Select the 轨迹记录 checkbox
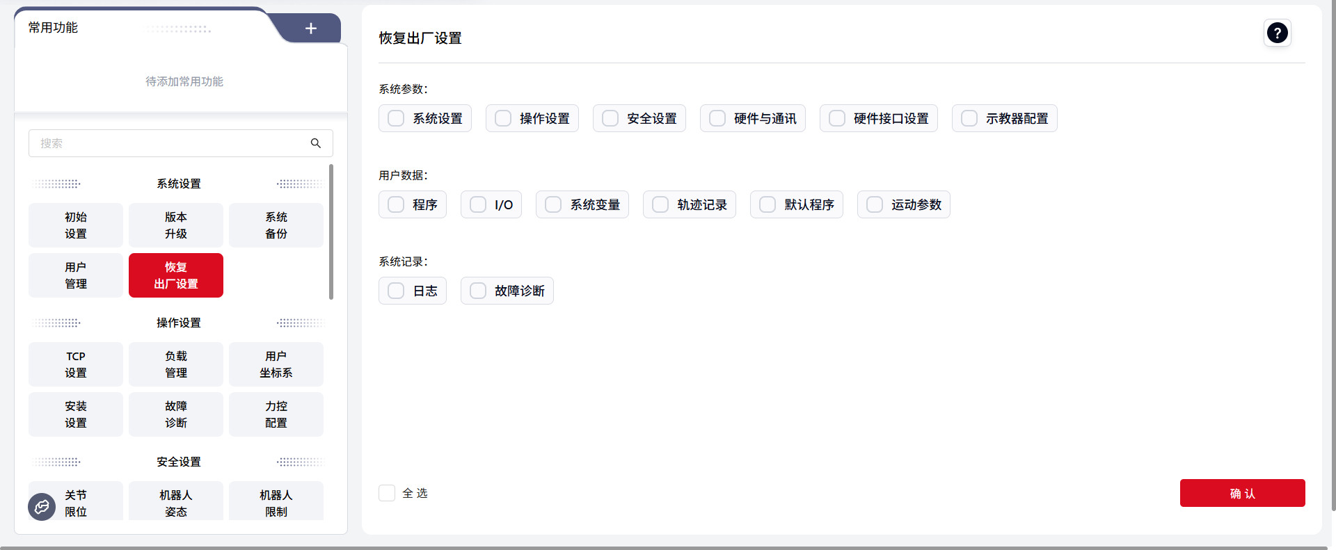 click(660, 204)
